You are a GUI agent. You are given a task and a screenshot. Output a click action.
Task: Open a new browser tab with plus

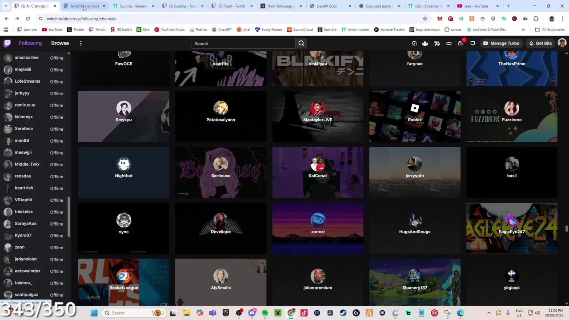508,6
